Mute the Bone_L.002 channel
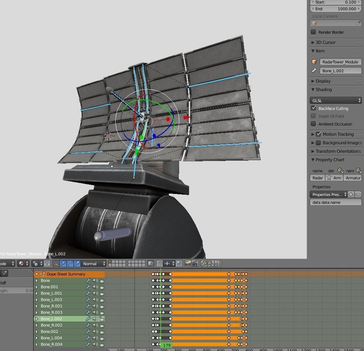The image size is (364, 351). click(95, 319)
